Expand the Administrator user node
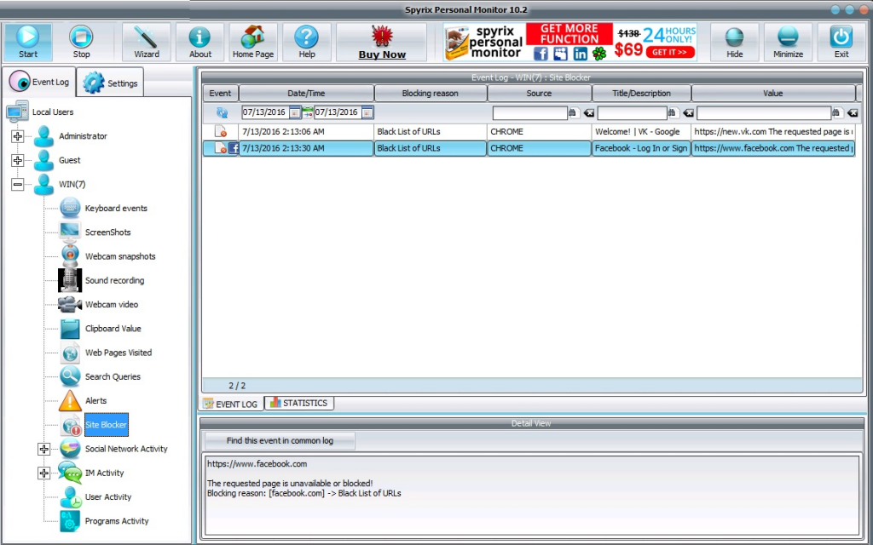This screenshot has height=545, width=873. tap(18, 136)
